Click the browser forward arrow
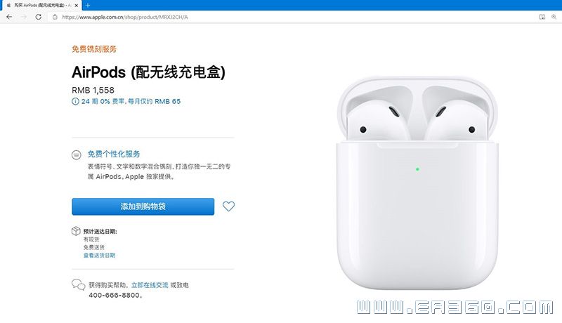 tap(24, 17)
